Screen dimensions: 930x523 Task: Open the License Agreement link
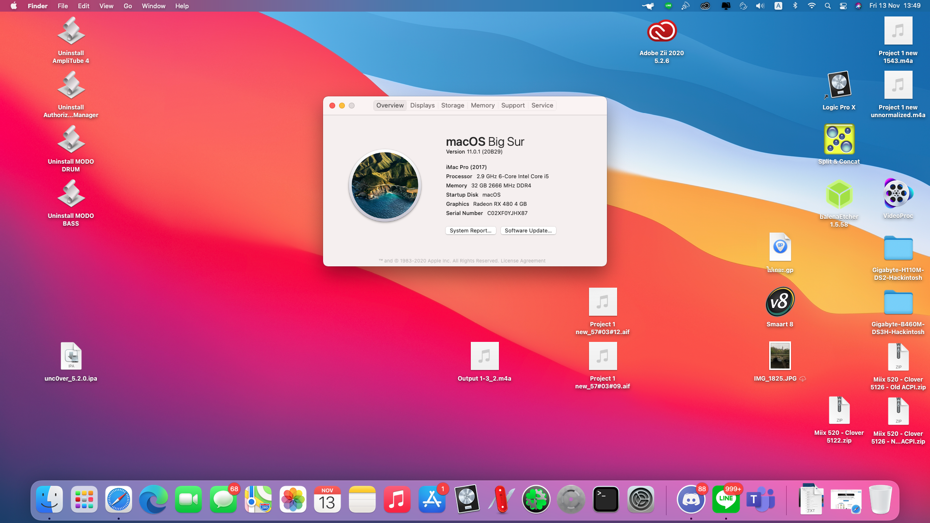point(523,261)
